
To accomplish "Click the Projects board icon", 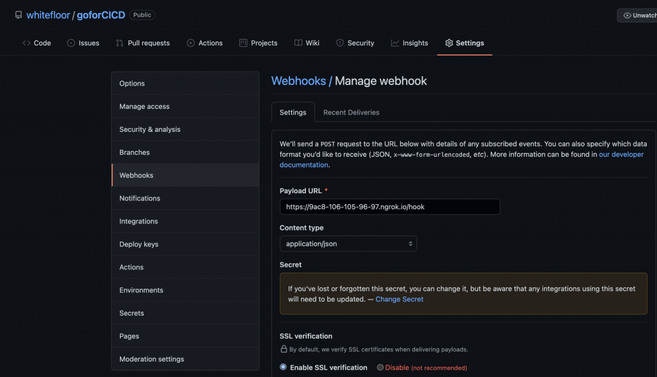I will click(x=243, y=43).
